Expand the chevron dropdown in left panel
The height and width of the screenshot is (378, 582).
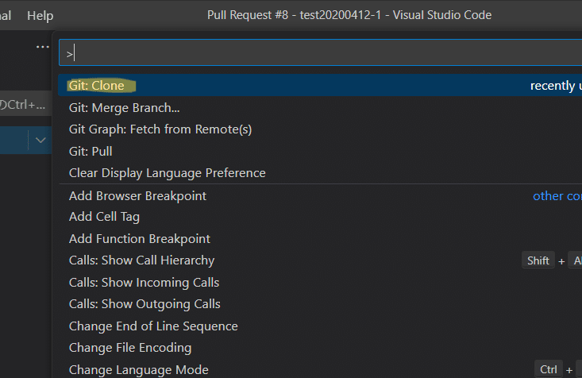(40, 141)
